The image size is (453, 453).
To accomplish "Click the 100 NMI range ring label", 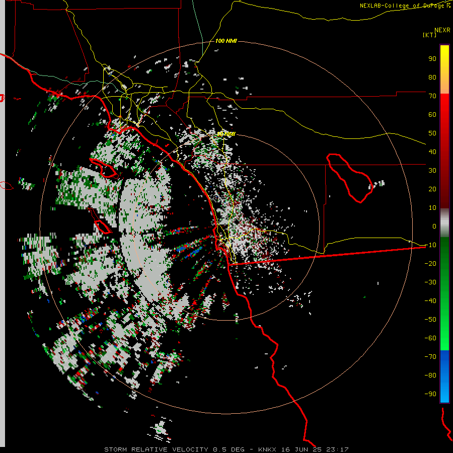I will point(226,41).
